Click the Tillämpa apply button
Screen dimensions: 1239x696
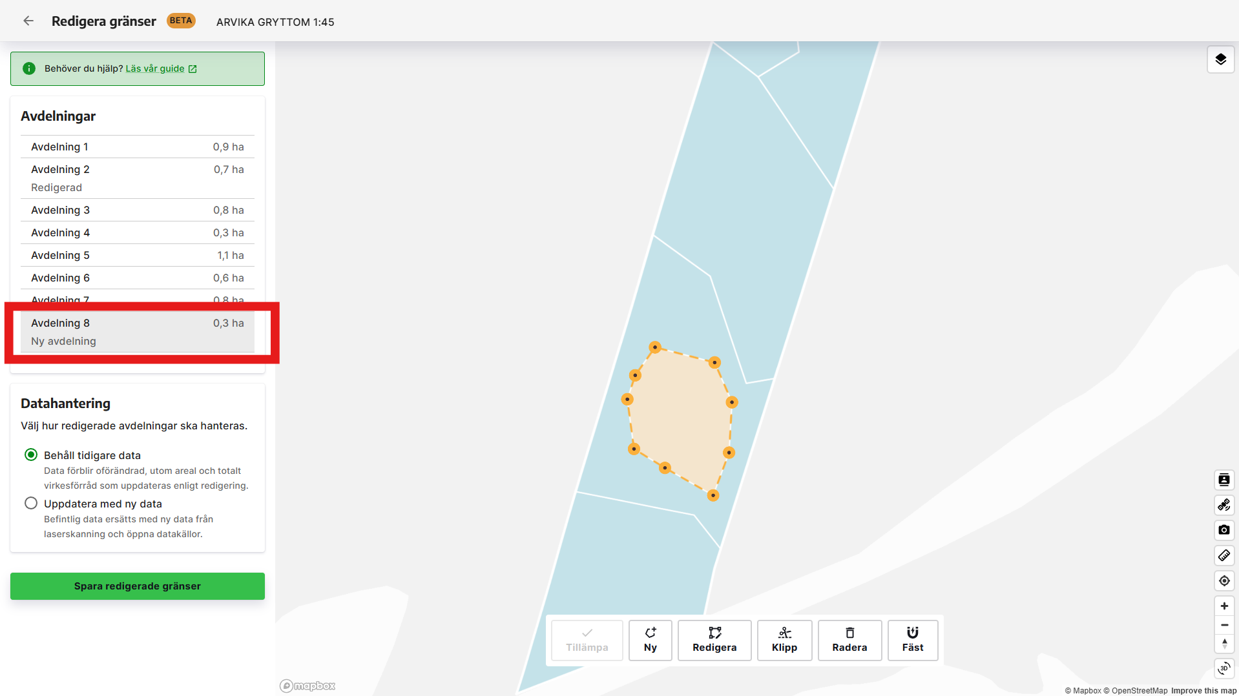pyautogui.click(x=587, y=640)
